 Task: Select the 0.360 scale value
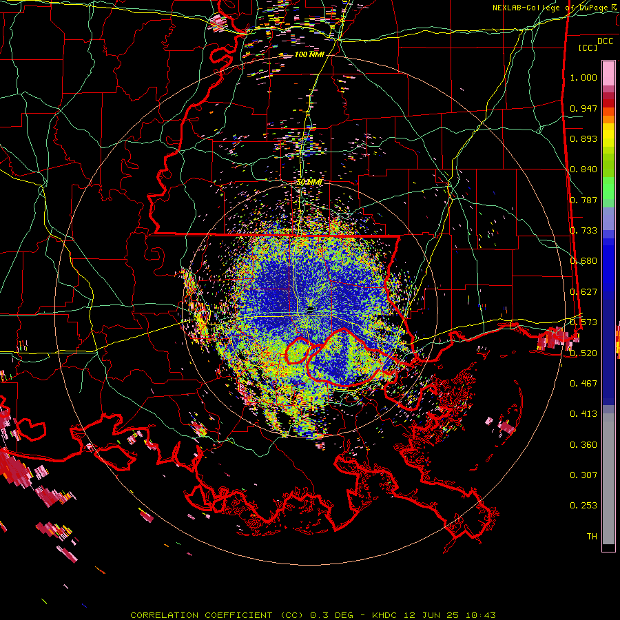pos(583,445)
